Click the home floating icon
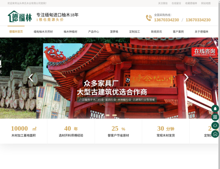The width and height of the screenshot is (220, 169). [x=215, y=134]
